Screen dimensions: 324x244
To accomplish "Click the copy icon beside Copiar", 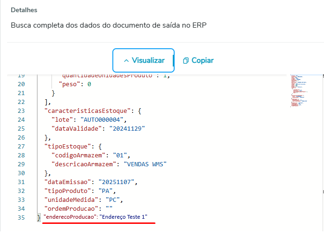I will pyautogui.click(x=185, y=60).
